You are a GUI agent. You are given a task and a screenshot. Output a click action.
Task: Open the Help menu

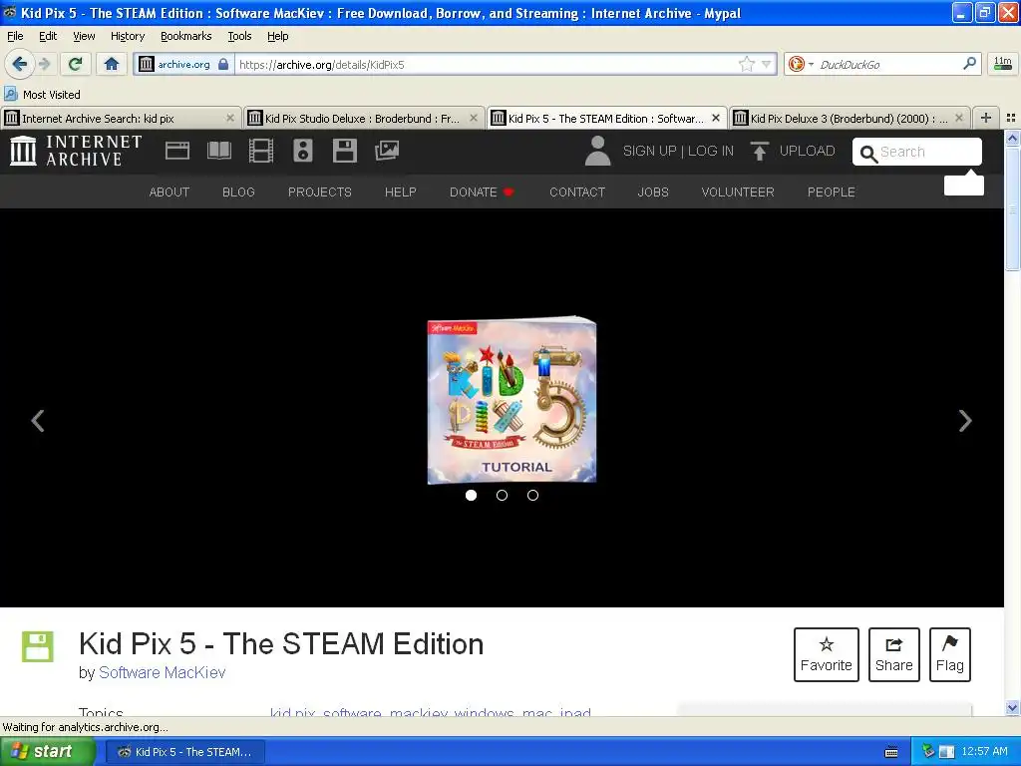tap(278, 36)
